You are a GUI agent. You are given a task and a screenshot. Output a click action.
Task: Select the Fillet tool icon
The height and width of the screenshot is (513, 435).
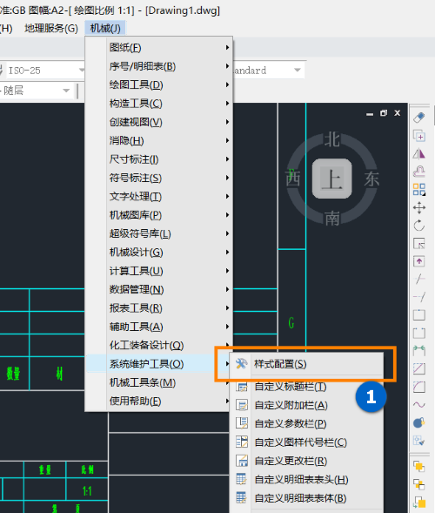click(x=419, y=387)
